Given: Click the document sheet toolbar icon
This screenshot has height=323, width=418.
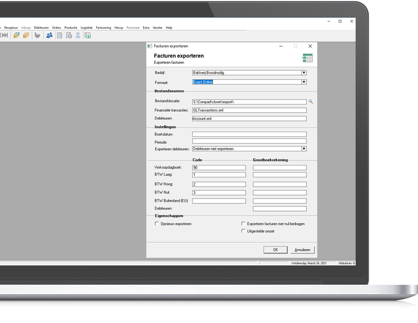Looking at the screenshot, I should (x=59, y=35).
